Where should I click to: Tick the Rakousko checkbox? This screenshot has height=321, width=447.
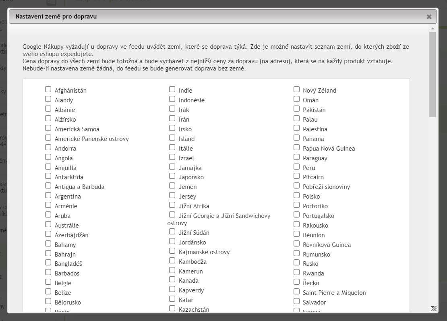coord(296,225)
